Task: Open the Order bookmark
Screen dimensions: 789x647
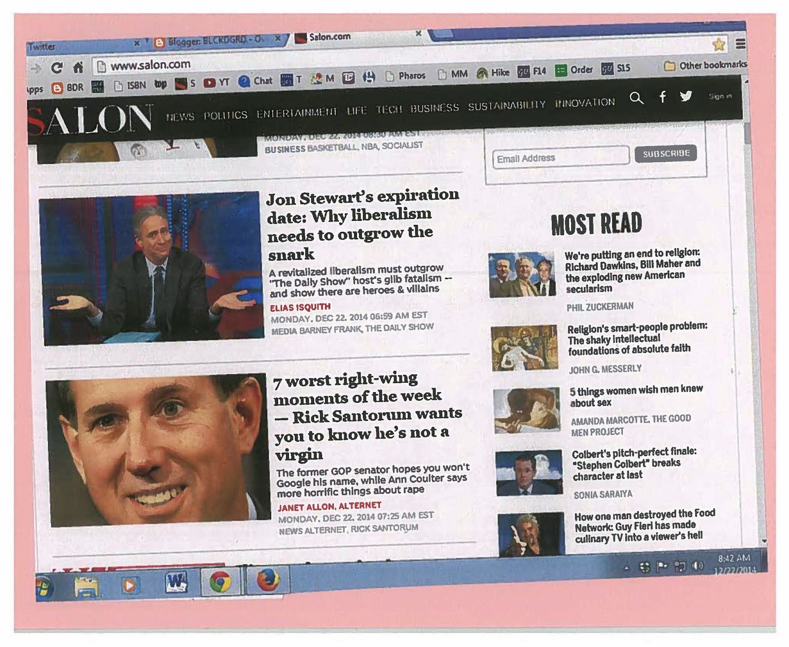Action: pos(574,70)
